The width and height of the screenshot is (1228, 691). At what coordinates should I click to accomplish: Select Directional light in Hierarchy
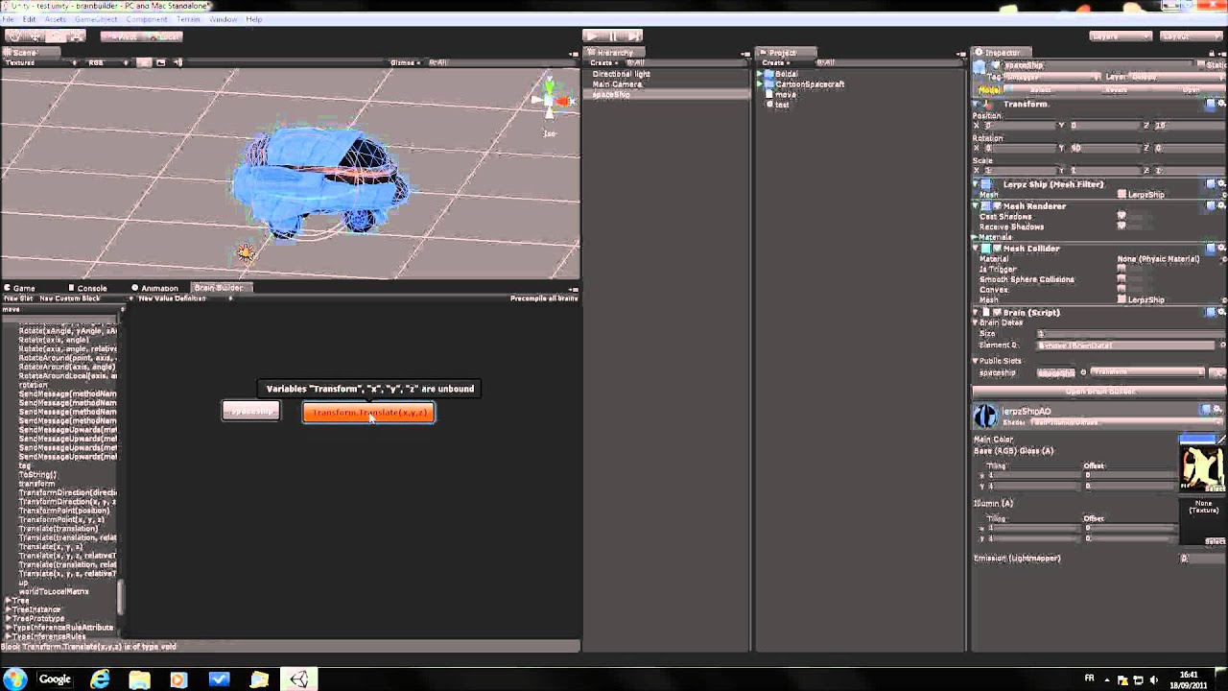tap(621, 74)
